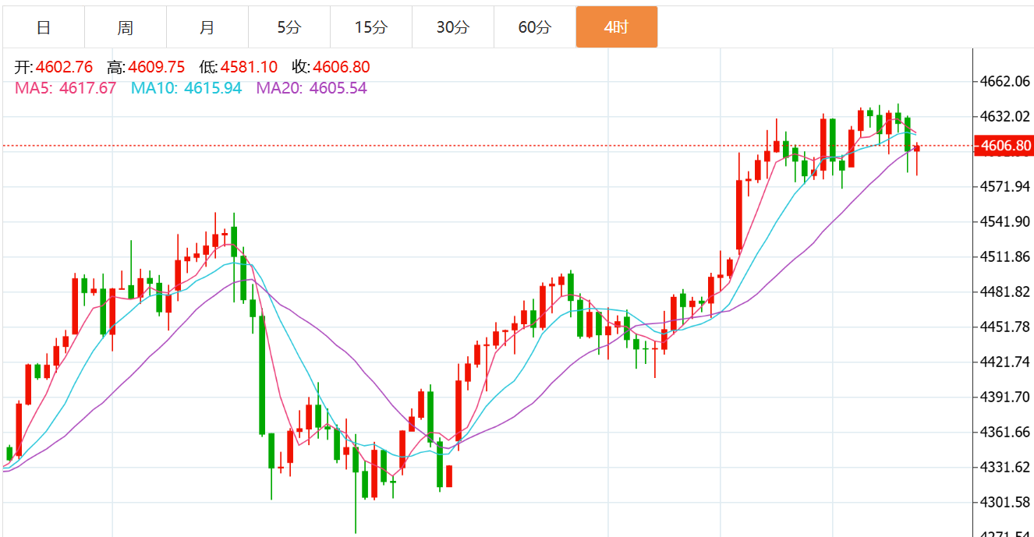Choose the 30分 interval tab
Image resolution: width=1034 pixels, height=537 pixels.
click(452, 27)
